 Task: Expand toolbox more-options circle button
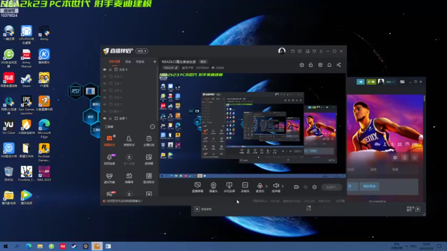(x=153, y=127)
